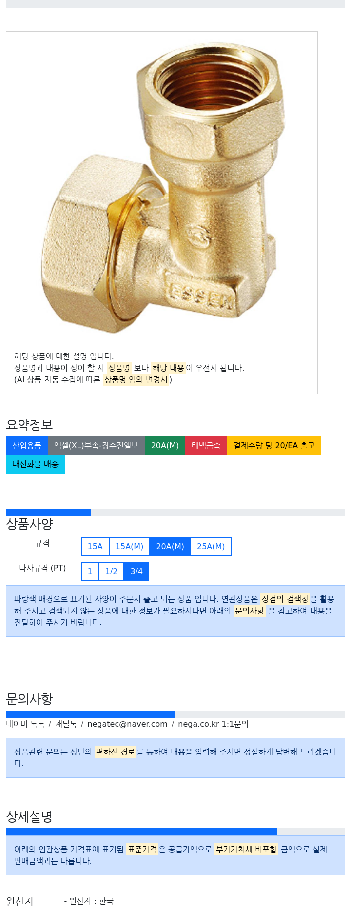The image size is (351, 911).
Task: Click the 대신화물 배송 shipping tag
Action: pyautogui.click(x=35, y=464)
